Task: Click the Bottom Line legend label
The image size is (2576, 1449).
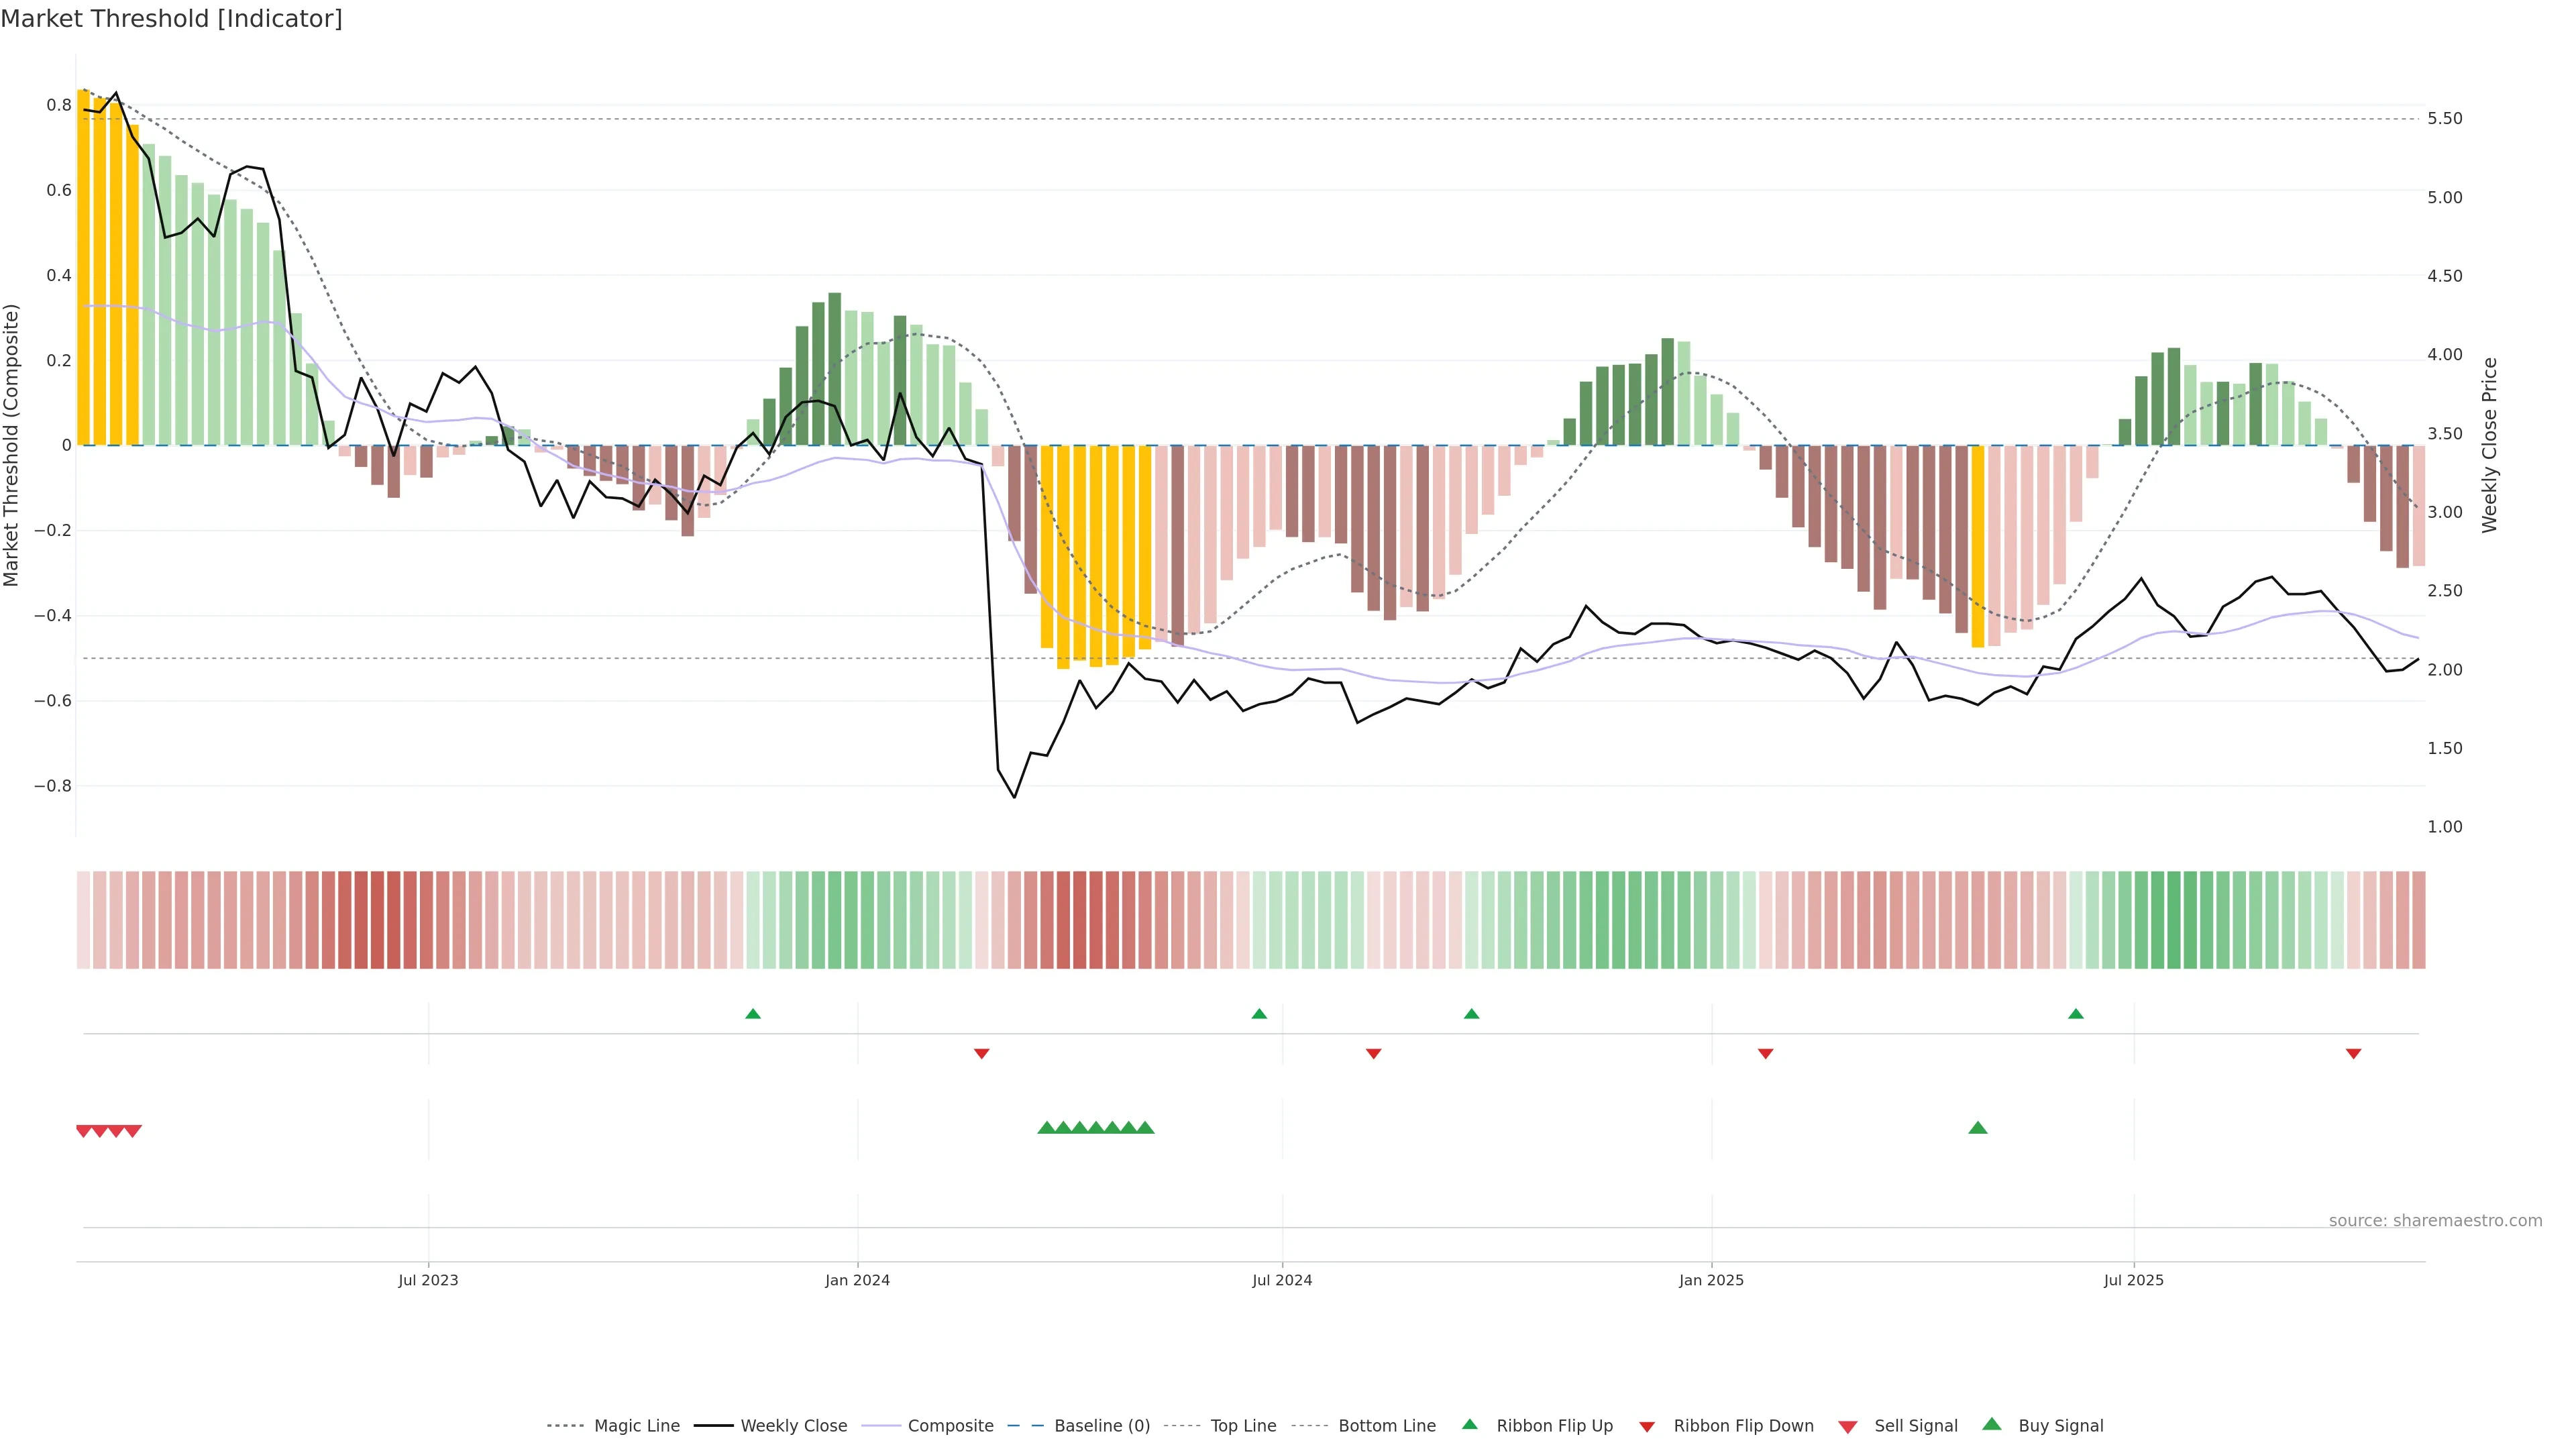Action: coord(1386,1426)
